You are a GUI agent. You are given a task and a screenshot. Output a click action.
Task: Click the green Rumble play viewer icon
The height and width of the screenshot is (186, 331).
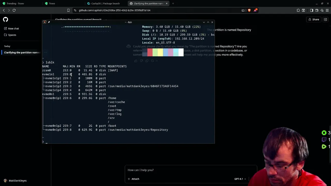click(324, 146)
